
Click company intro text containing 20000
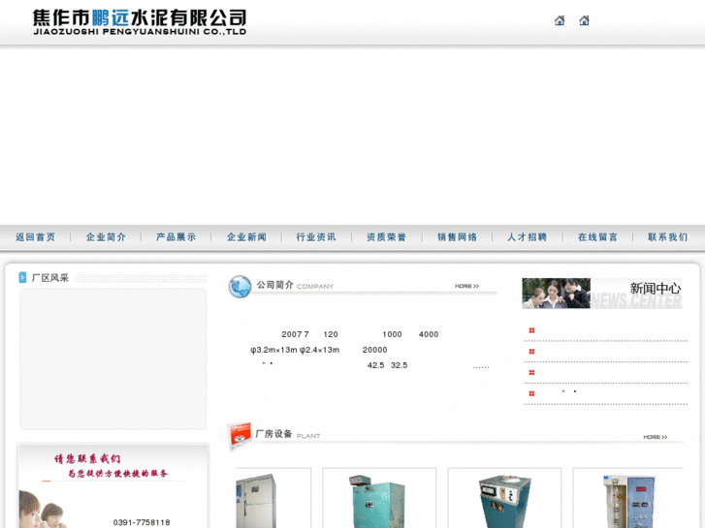374,350
